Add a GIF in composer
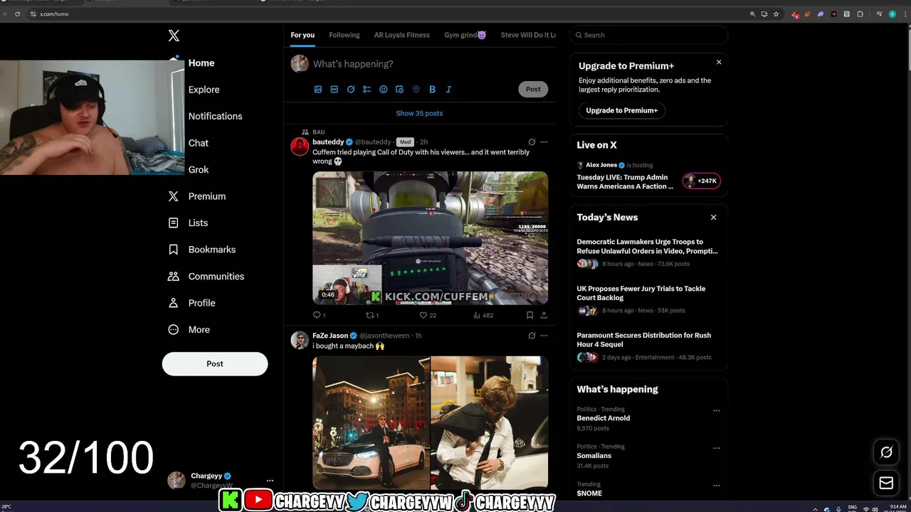The image size is (911, 512). coord(335,90)
